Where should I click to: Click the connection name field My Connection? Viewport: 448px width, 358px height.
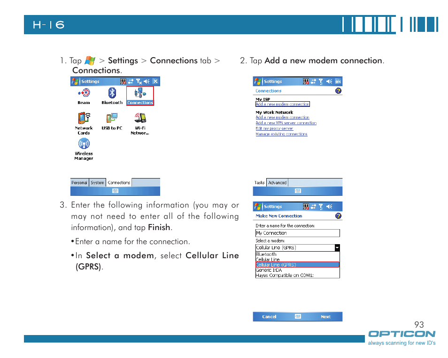[x=297, y=233]
